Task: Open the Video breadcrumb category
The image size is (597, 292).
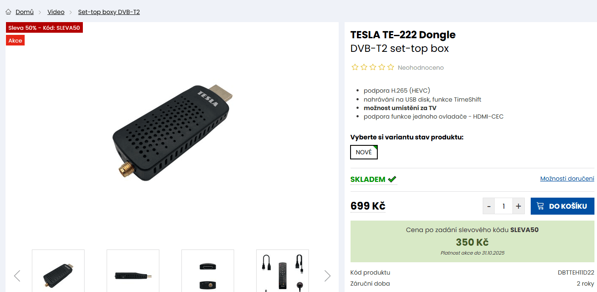Action: point(56,12)
